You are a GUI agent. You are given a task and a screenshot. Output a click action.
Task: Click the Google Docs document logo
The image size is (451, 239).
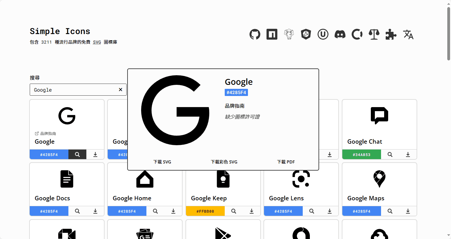tap(67, 179)
